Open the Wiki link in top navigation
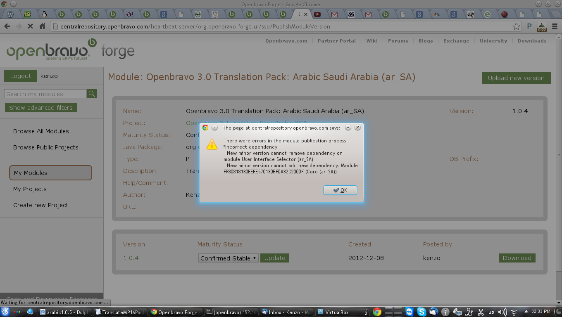This screenshot has width=562, height=317. [x=371, y=41]
